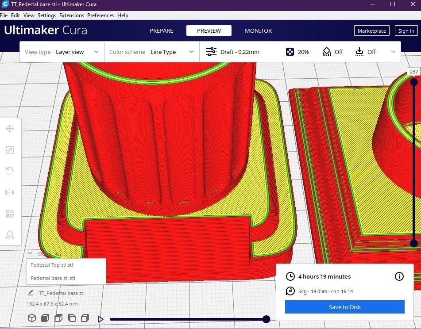The image size is (421, 329).
Task: Open the Preferences menu
Action: [x=100, y=15]
